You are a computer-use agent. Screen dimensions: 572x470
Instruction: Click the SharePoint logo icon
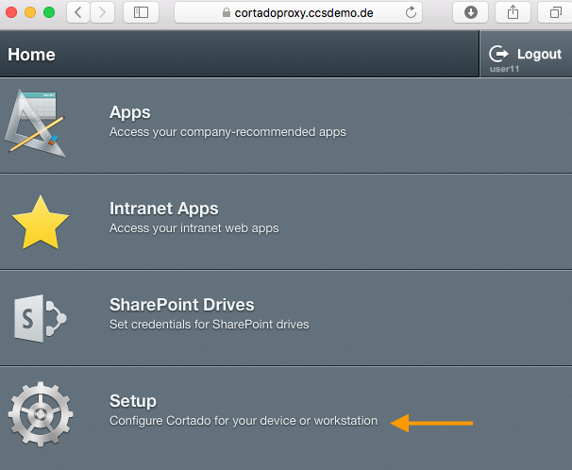[41, 318]
